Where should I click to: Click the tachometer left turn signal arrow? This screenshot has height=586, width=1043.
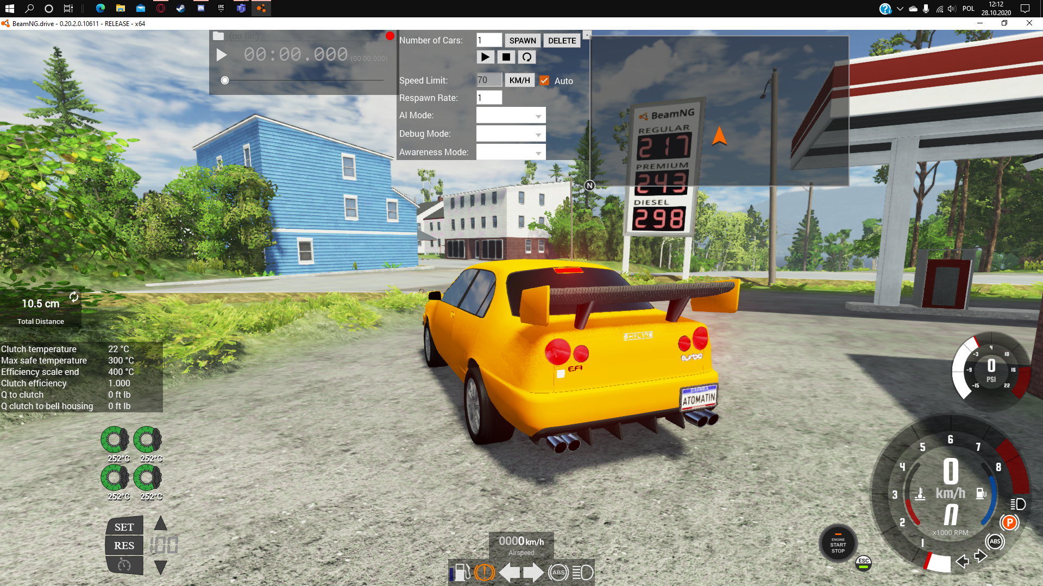pyautogui.click(x=962, y=561)
